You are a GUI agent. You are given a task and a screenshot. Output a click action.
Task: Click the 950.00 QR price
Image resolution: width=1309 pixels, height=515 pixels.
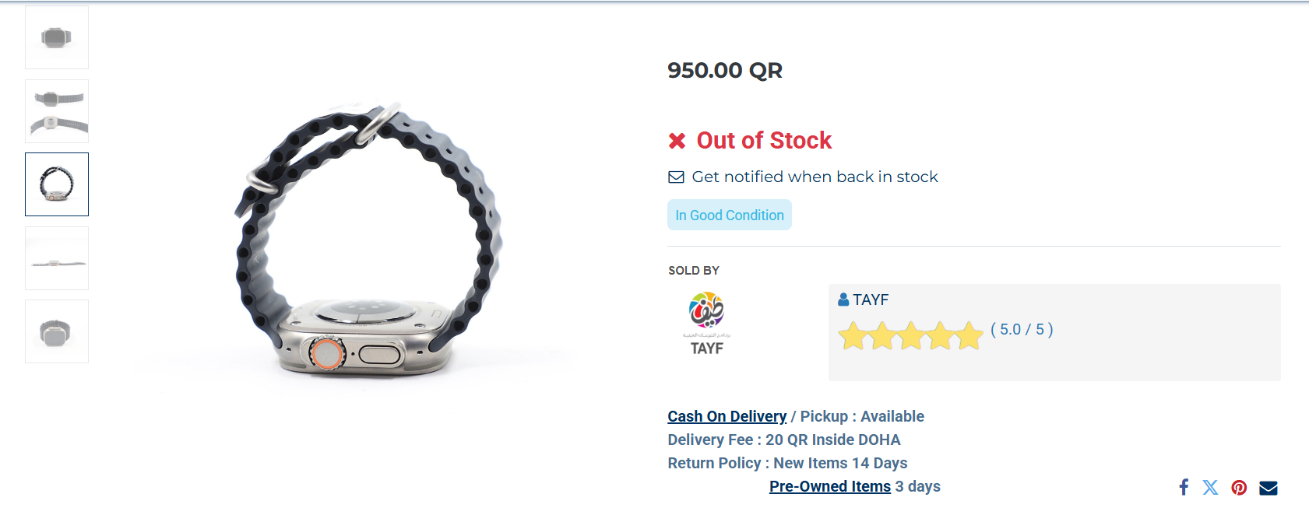click(x=724, y=71)
